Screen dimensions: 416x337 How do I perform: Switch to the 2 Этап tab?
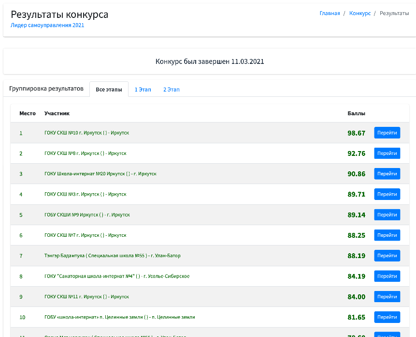point(172,90)
